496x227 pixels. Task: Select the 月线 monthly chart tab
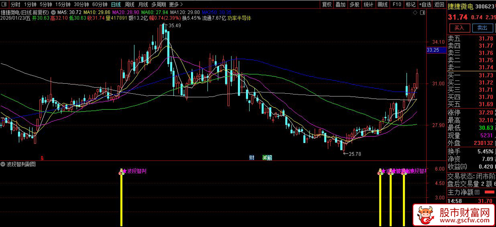point(143,5)
